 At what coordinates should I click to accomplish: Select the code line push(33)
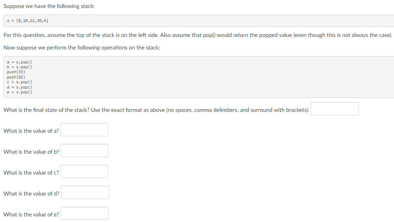pyautogui.click(x=17, y=72)
